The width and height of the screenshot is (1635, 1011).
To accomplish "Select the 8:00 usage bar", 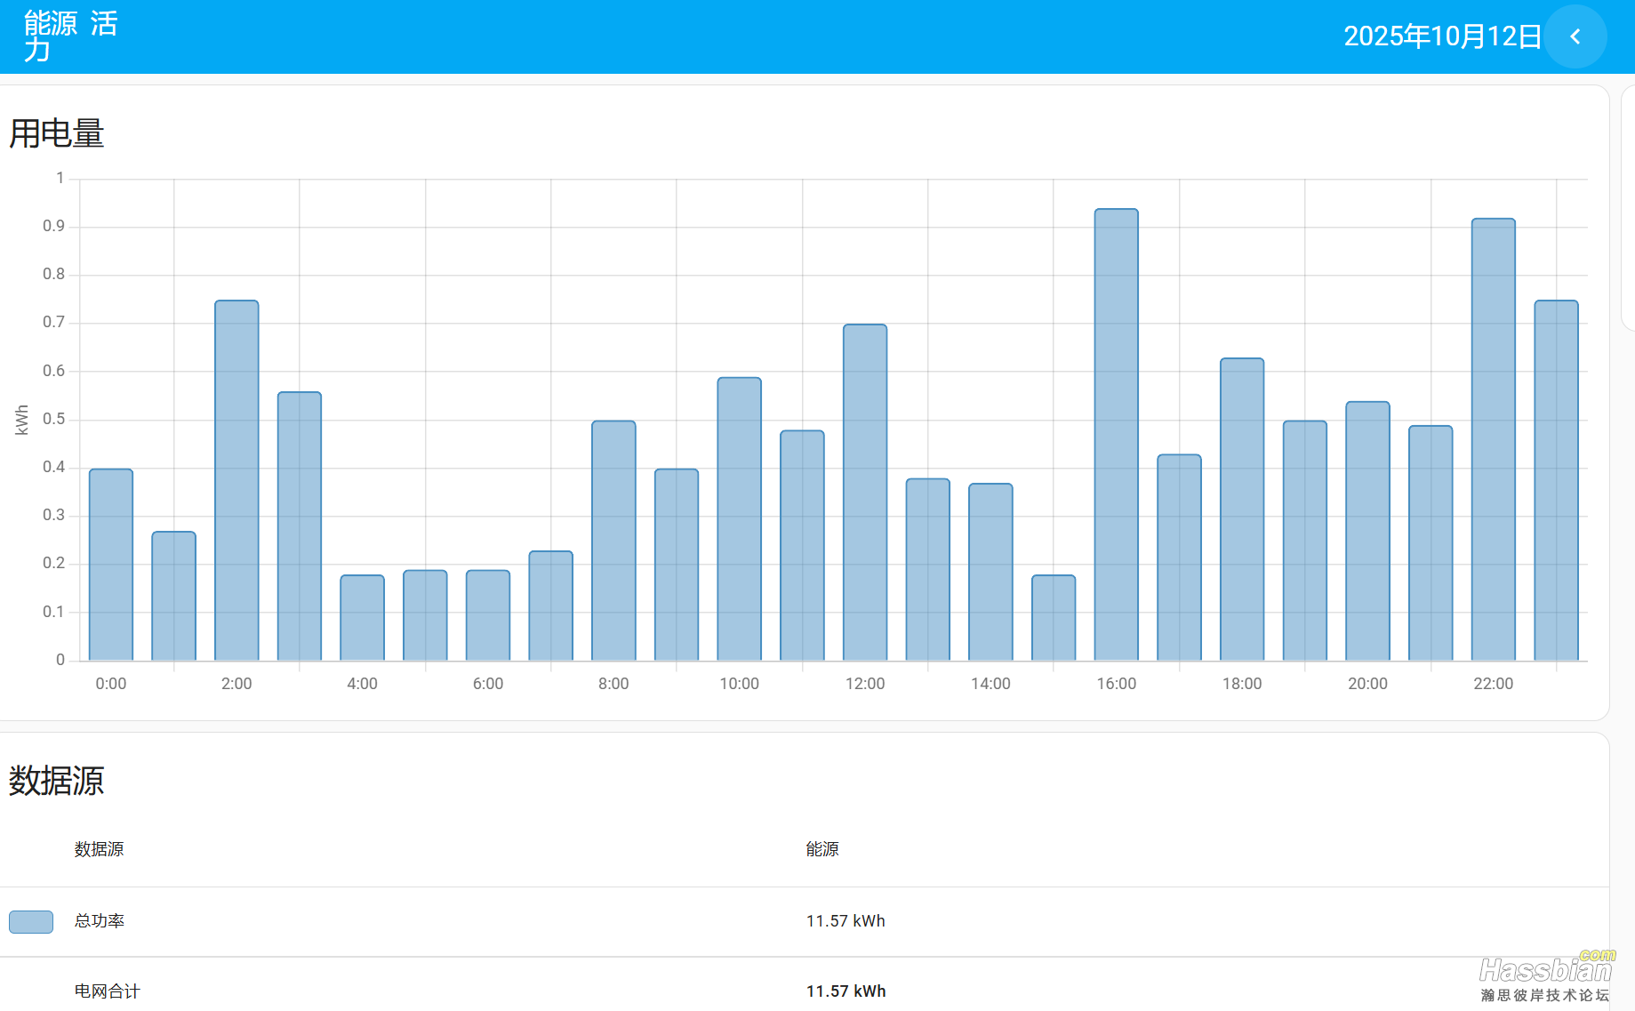I will point(613,541).
